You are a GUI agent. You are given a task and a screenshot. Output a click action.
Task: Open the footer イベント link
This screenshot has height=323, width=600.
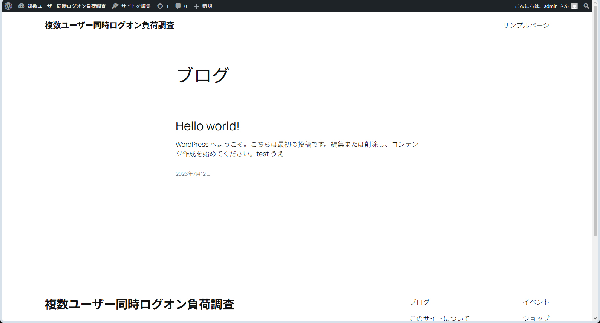(536, 302)
